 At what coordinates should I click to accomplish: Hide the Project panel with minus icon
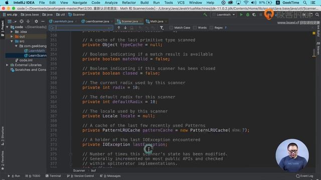[x=43, y=21]
